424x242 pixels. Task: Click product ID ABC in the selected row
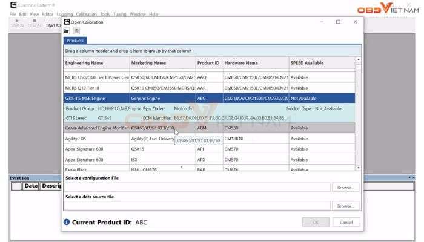[210, 98]
